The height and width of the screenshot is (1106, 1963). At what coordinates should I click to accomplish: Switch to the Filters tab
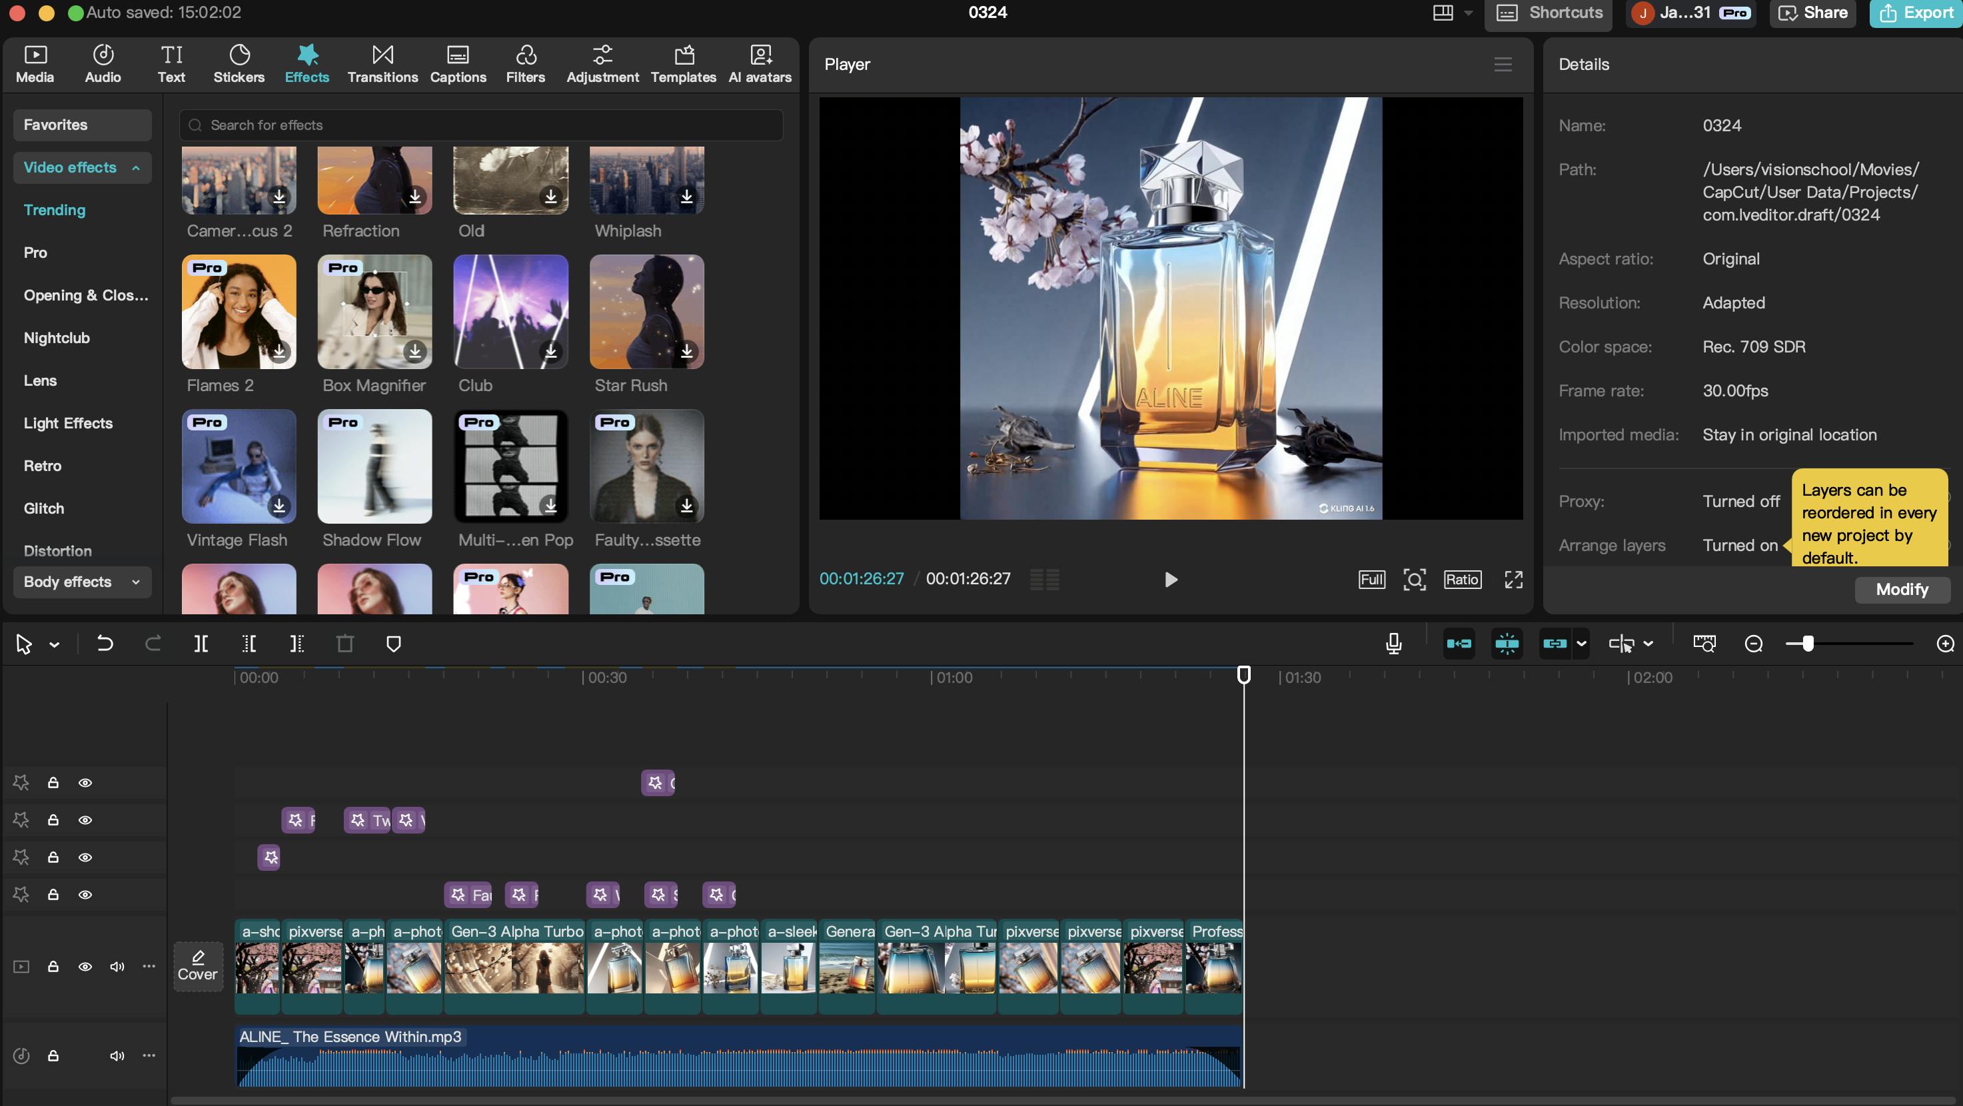click(526, 64)
